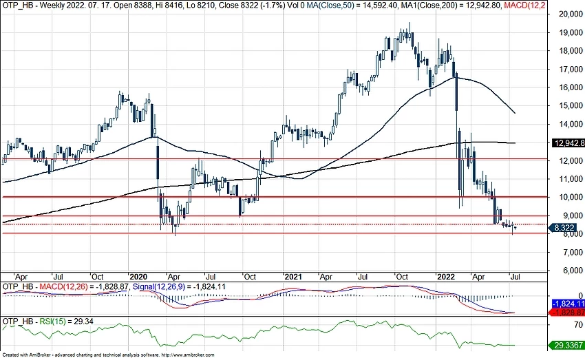Click the 7,000 price axis label
This screenshot has height=358, width=585.
[573, 253]
